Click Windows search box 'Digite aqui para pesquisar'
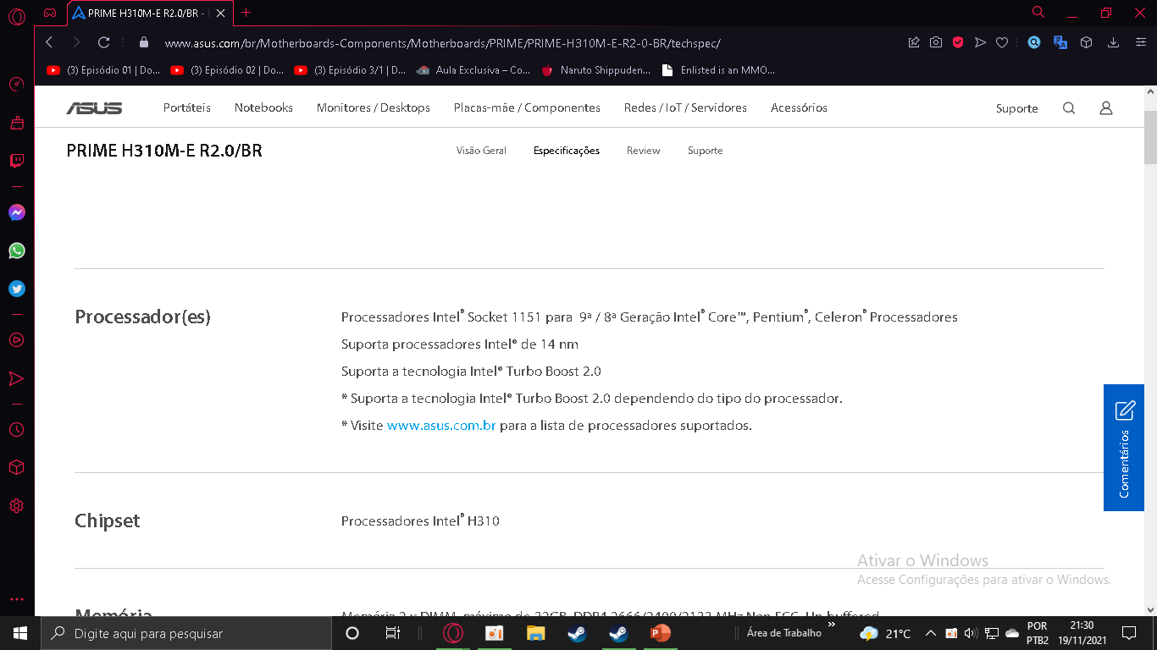 click(x=185, y=633)
